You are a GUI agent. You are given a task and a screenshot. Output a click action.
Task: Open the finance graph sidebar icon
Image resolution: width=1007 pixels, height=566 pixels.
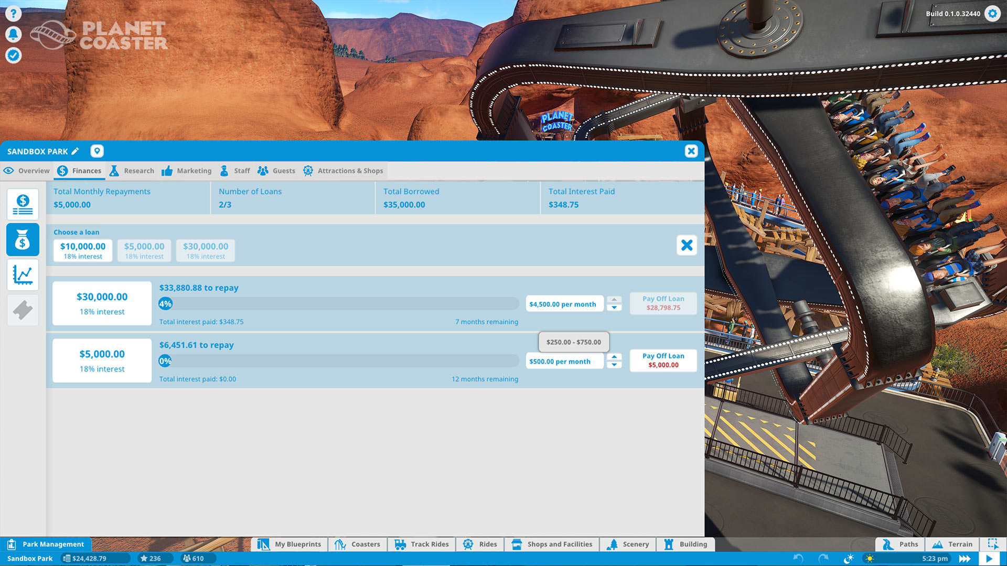[x=23, y=275]
